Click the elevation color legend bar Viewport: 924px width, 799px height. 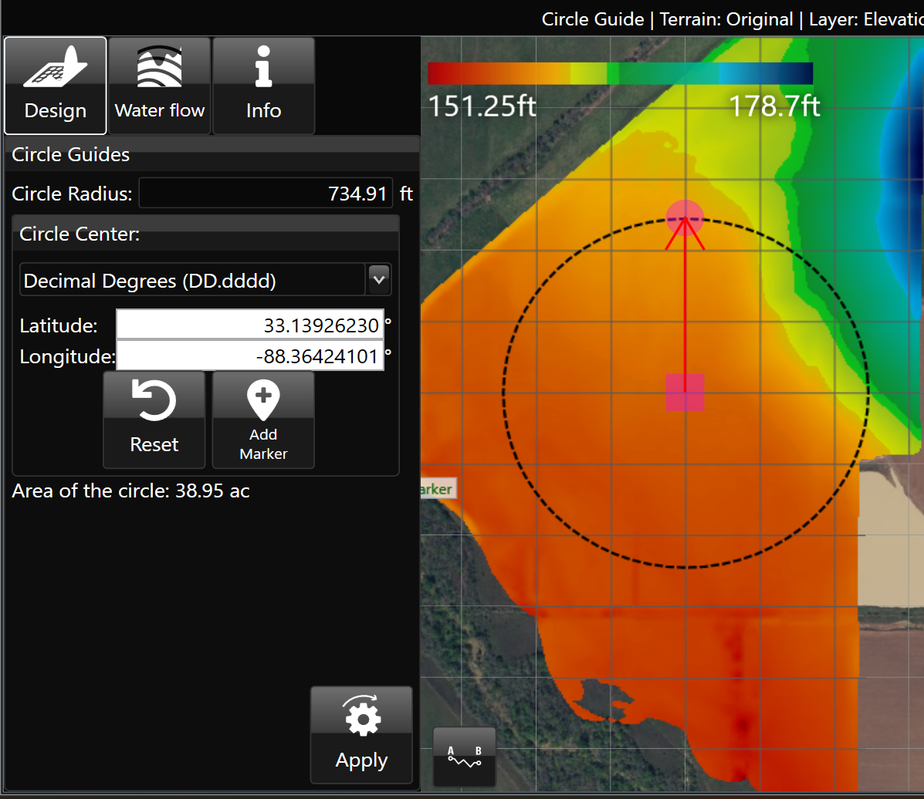(x=620, y=73)
